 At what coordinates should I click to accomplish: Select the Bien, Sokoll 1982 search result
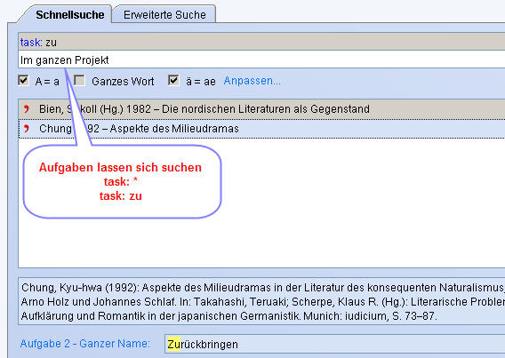pos(261,109)
